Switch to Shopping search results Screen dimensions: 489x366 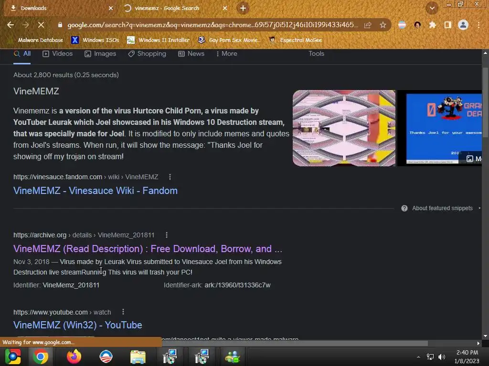[x=147, y=53]
